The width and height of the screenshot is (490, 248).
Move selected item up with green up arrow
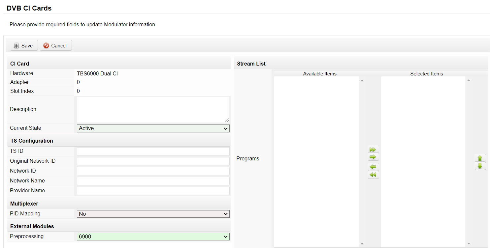[480, 158]
